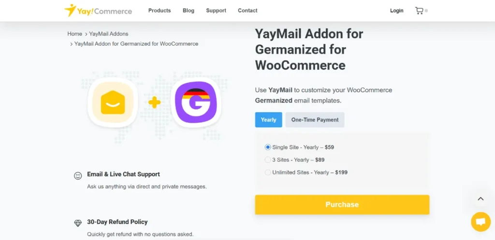Go to the Login page

click(397, 11)
